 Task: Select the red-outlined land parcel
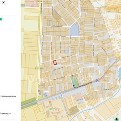[55, 63]
